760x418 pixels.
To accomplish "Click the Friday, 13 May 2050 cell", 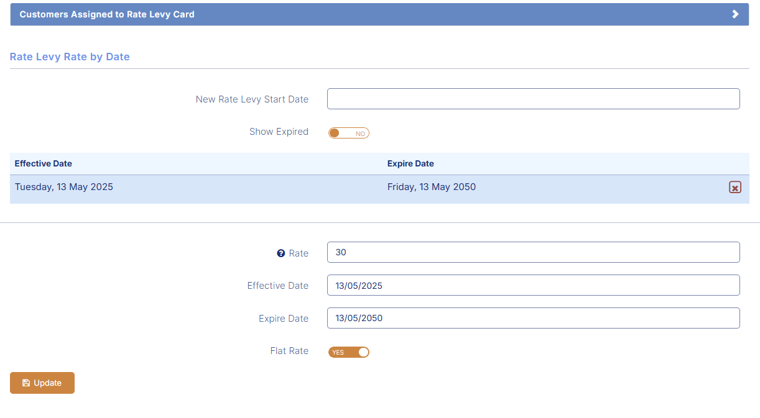I will tap(432, 187).
